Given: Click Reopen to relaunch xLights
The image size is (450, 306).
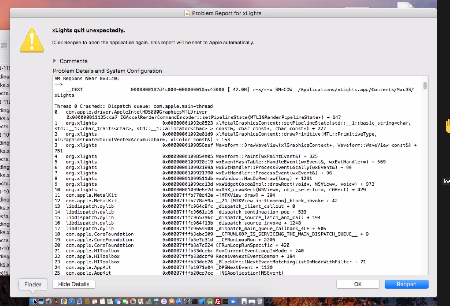Looking at the screenshot, I should pos(406,284).
